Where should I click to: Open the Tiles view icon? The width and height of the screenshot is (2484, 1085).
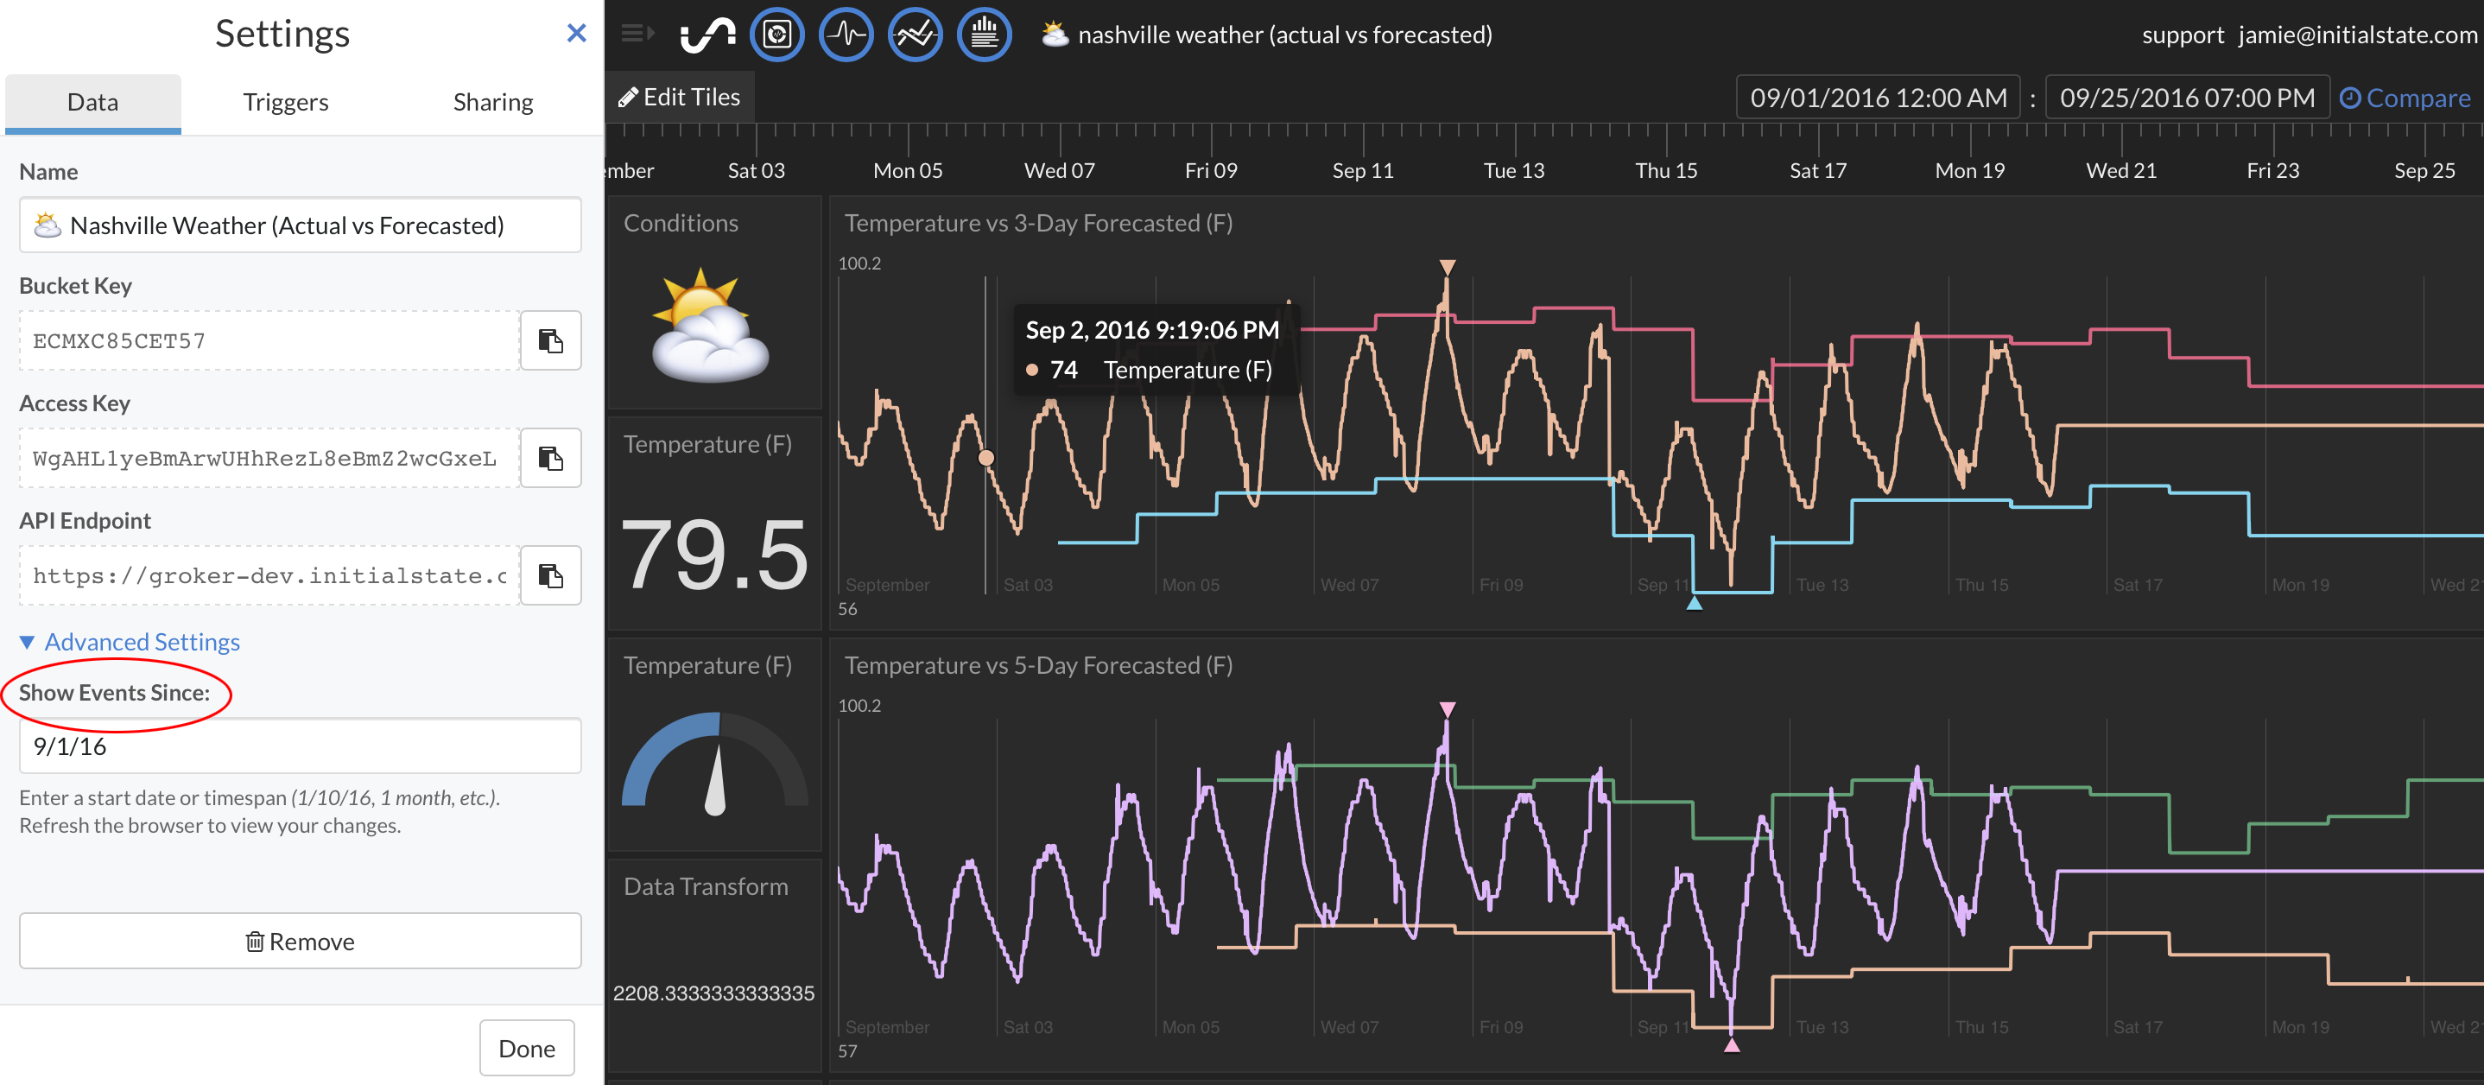[776, 35]
